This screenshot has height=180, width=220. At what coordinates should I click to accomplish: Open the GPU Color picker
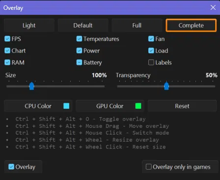[110, 106]
